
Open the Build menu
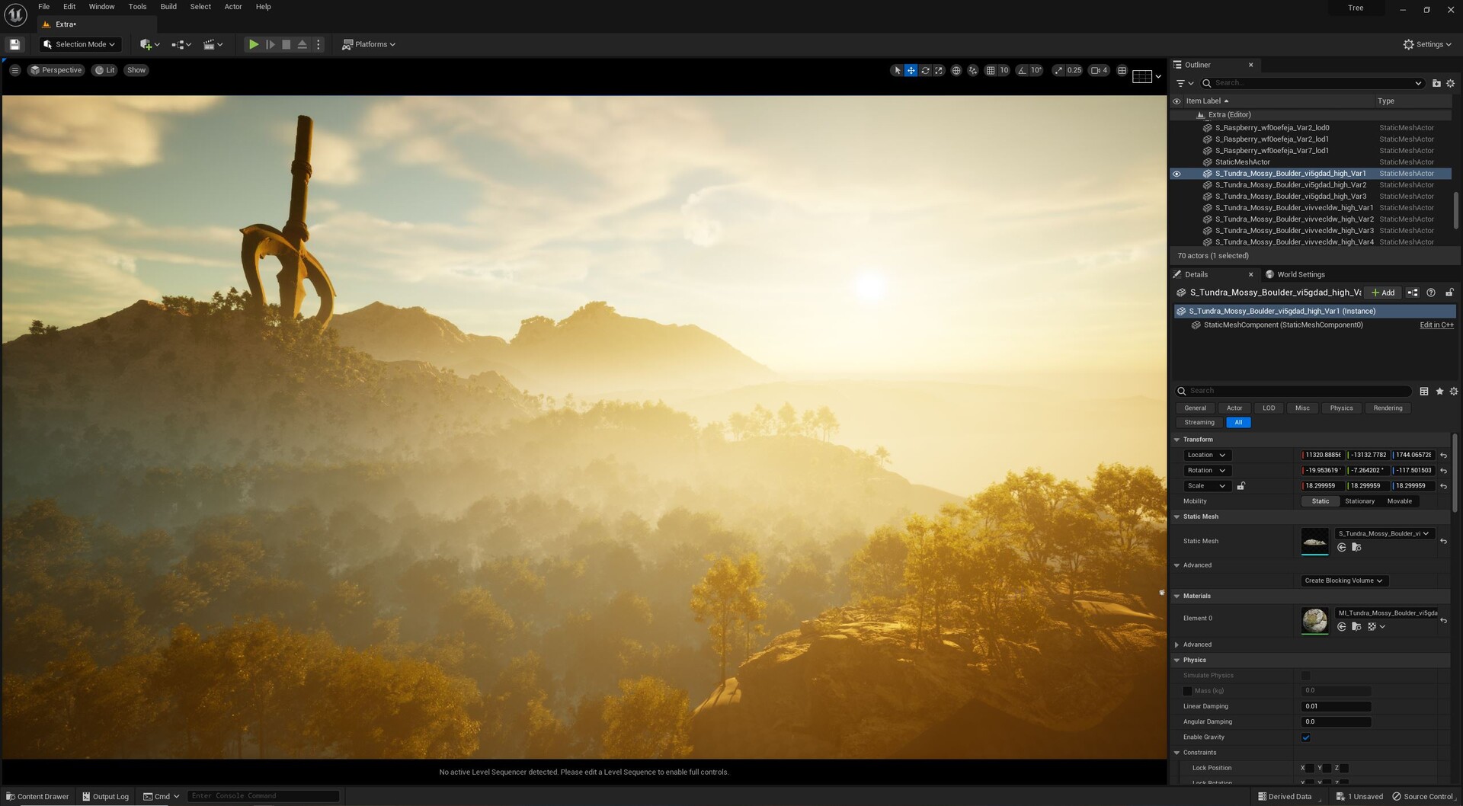coord(168,7)
